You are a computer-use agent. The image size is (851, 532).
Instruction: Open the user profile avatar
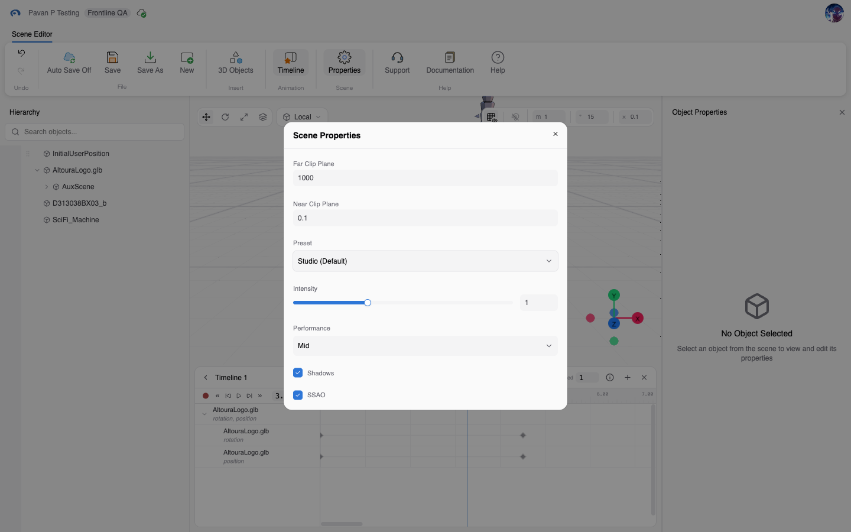834,13
